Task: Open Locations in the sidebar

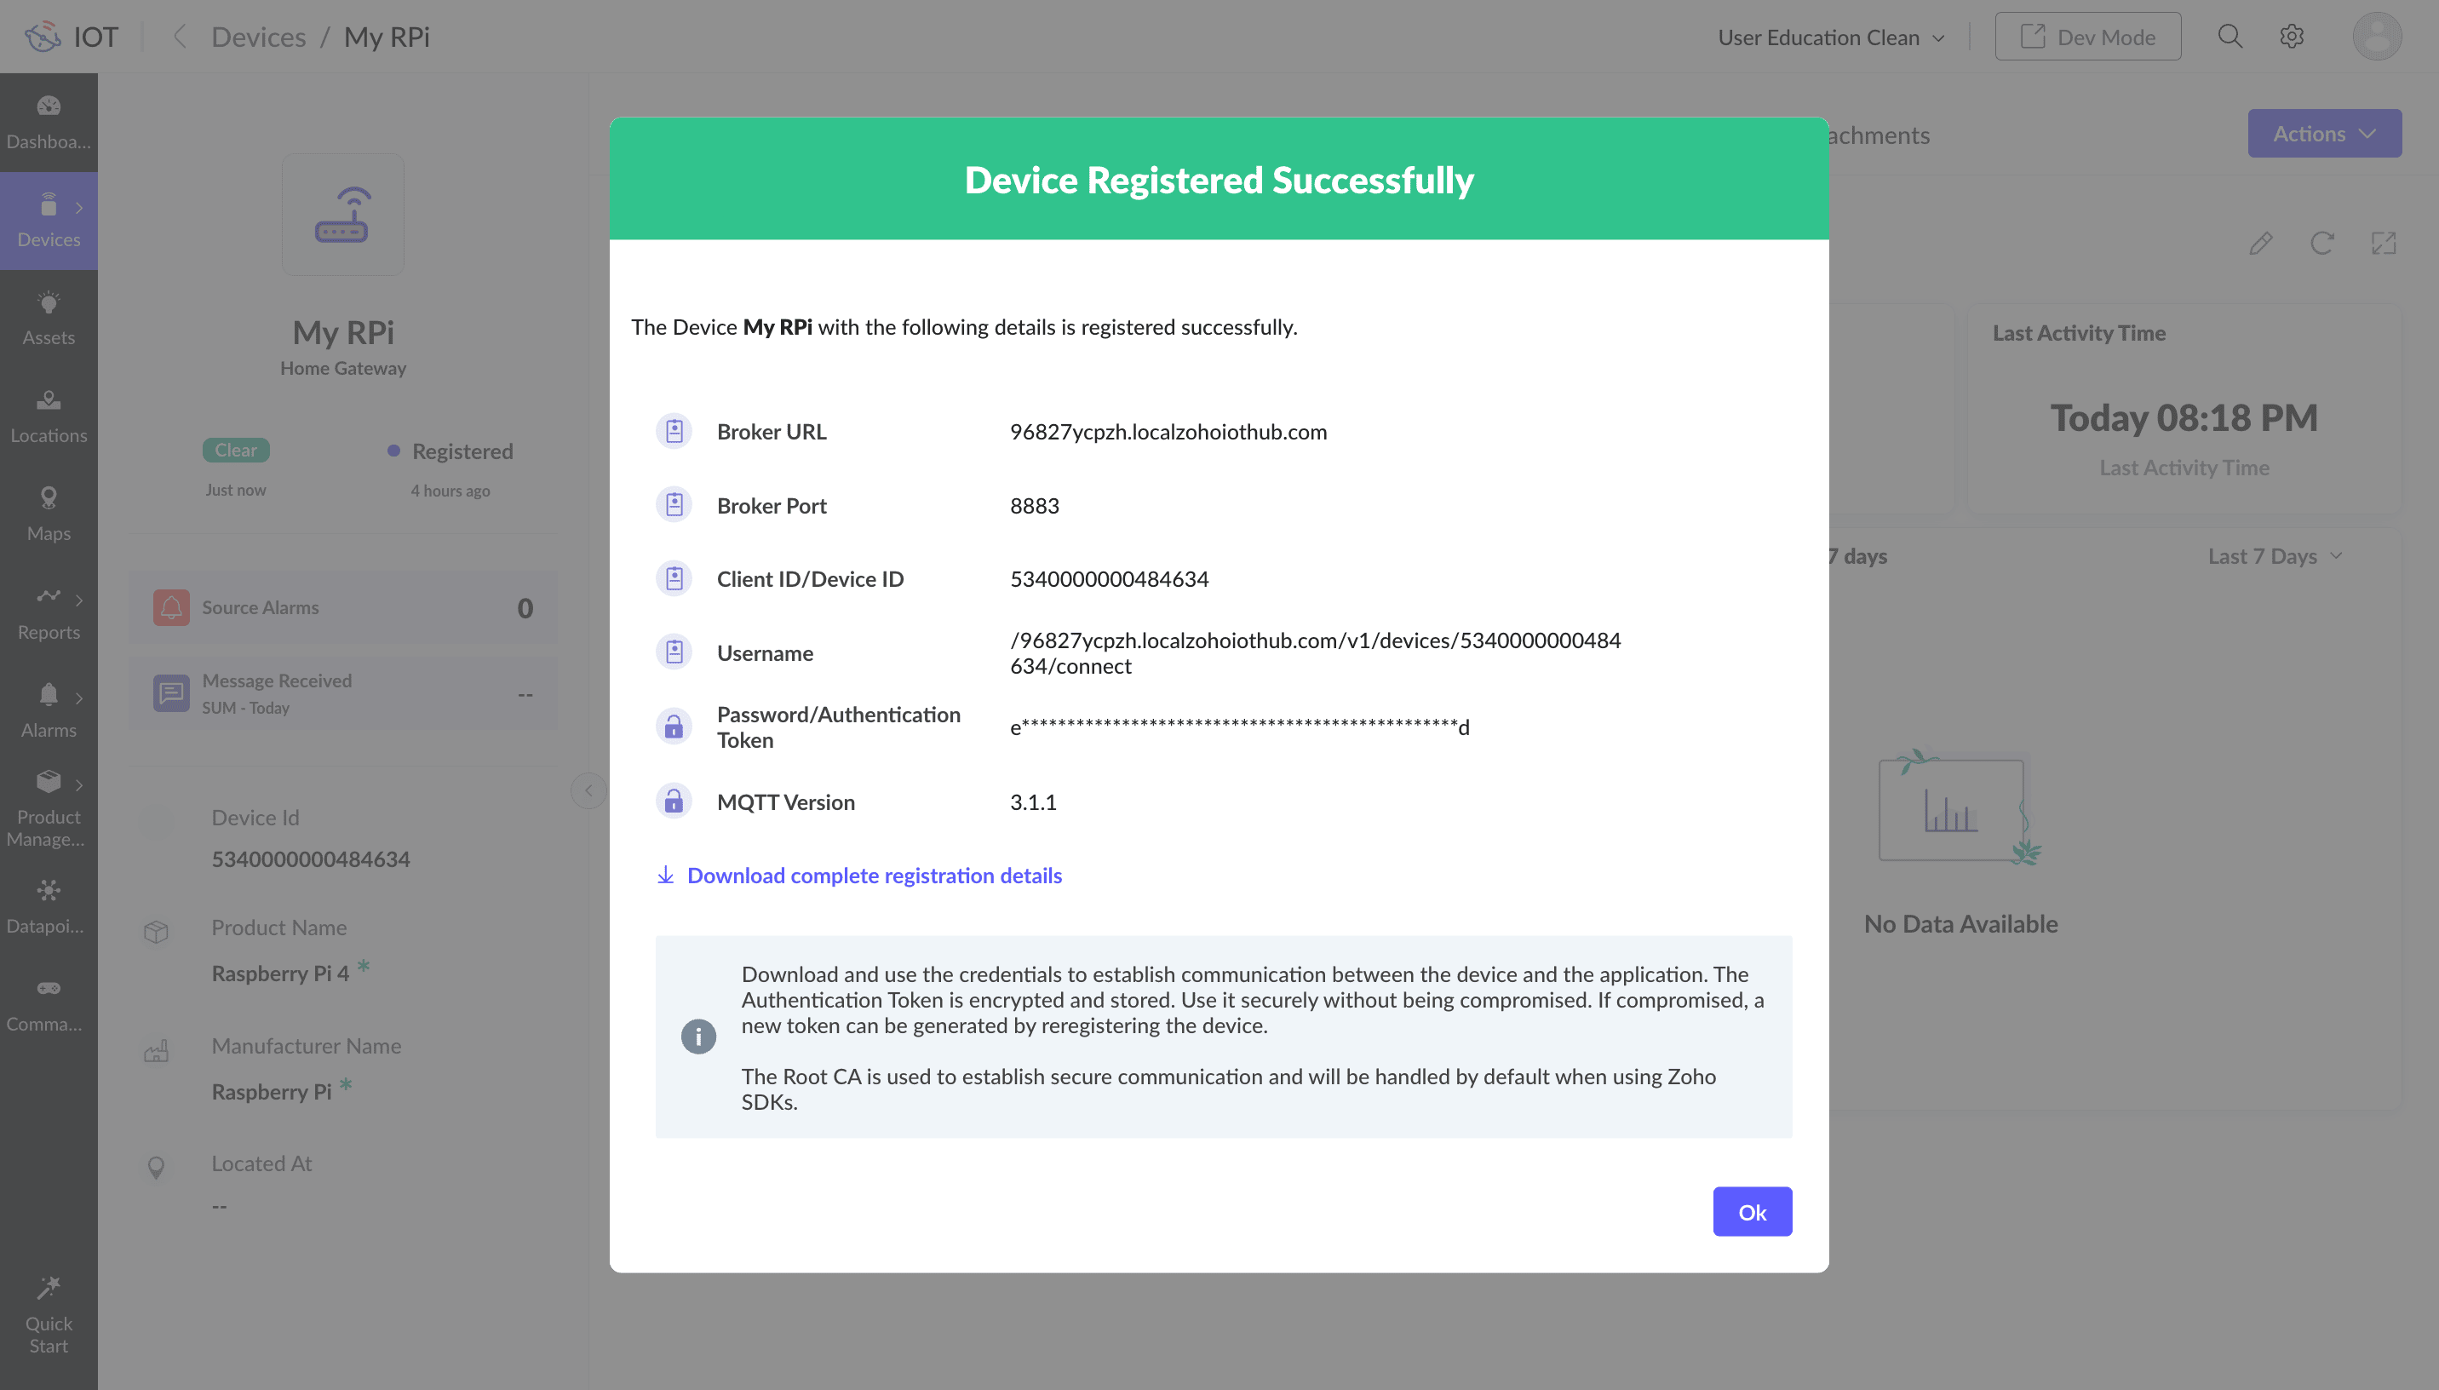Action: [x=49, y=416]
